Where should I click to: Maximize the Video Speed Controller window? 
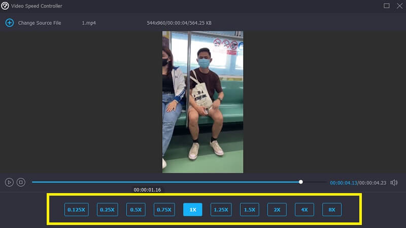point(387,6)
